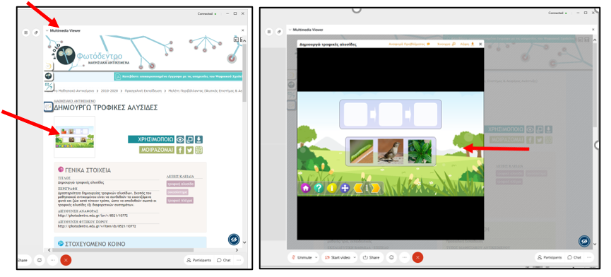Share on Facebook icon in left window
This screenshot has height=277, width=611.
tap(180, 150)
